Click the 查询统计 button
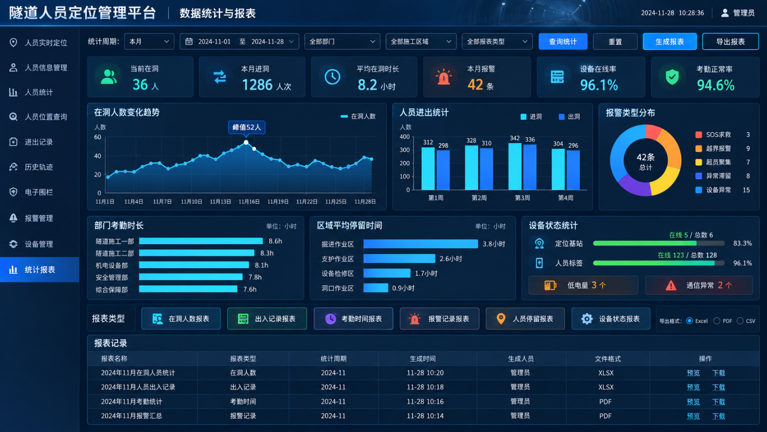The width and height of the screenshot is (767, 432). (563, 41)
